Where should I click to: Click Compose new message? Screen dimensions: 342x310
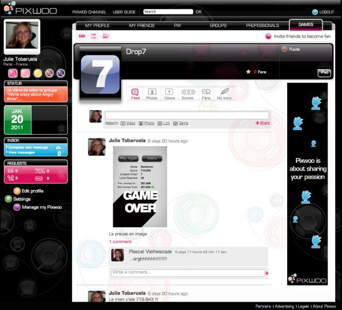pyautogui.click(x=28, y=147)
